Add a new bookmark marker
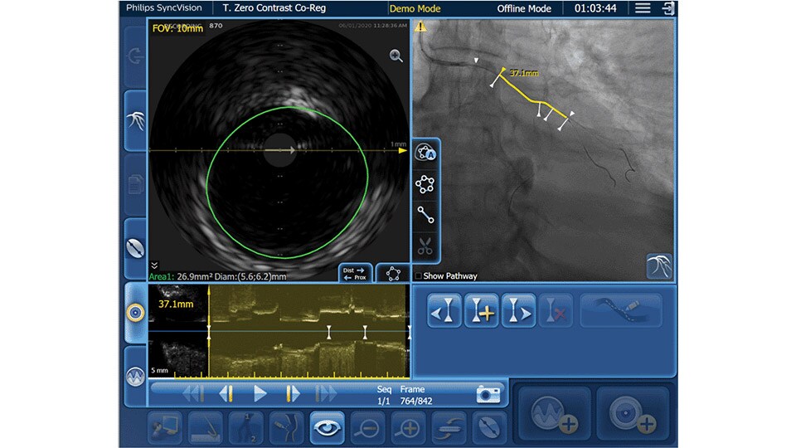This screenshot has height=448, width=796. tap(482, 310)
